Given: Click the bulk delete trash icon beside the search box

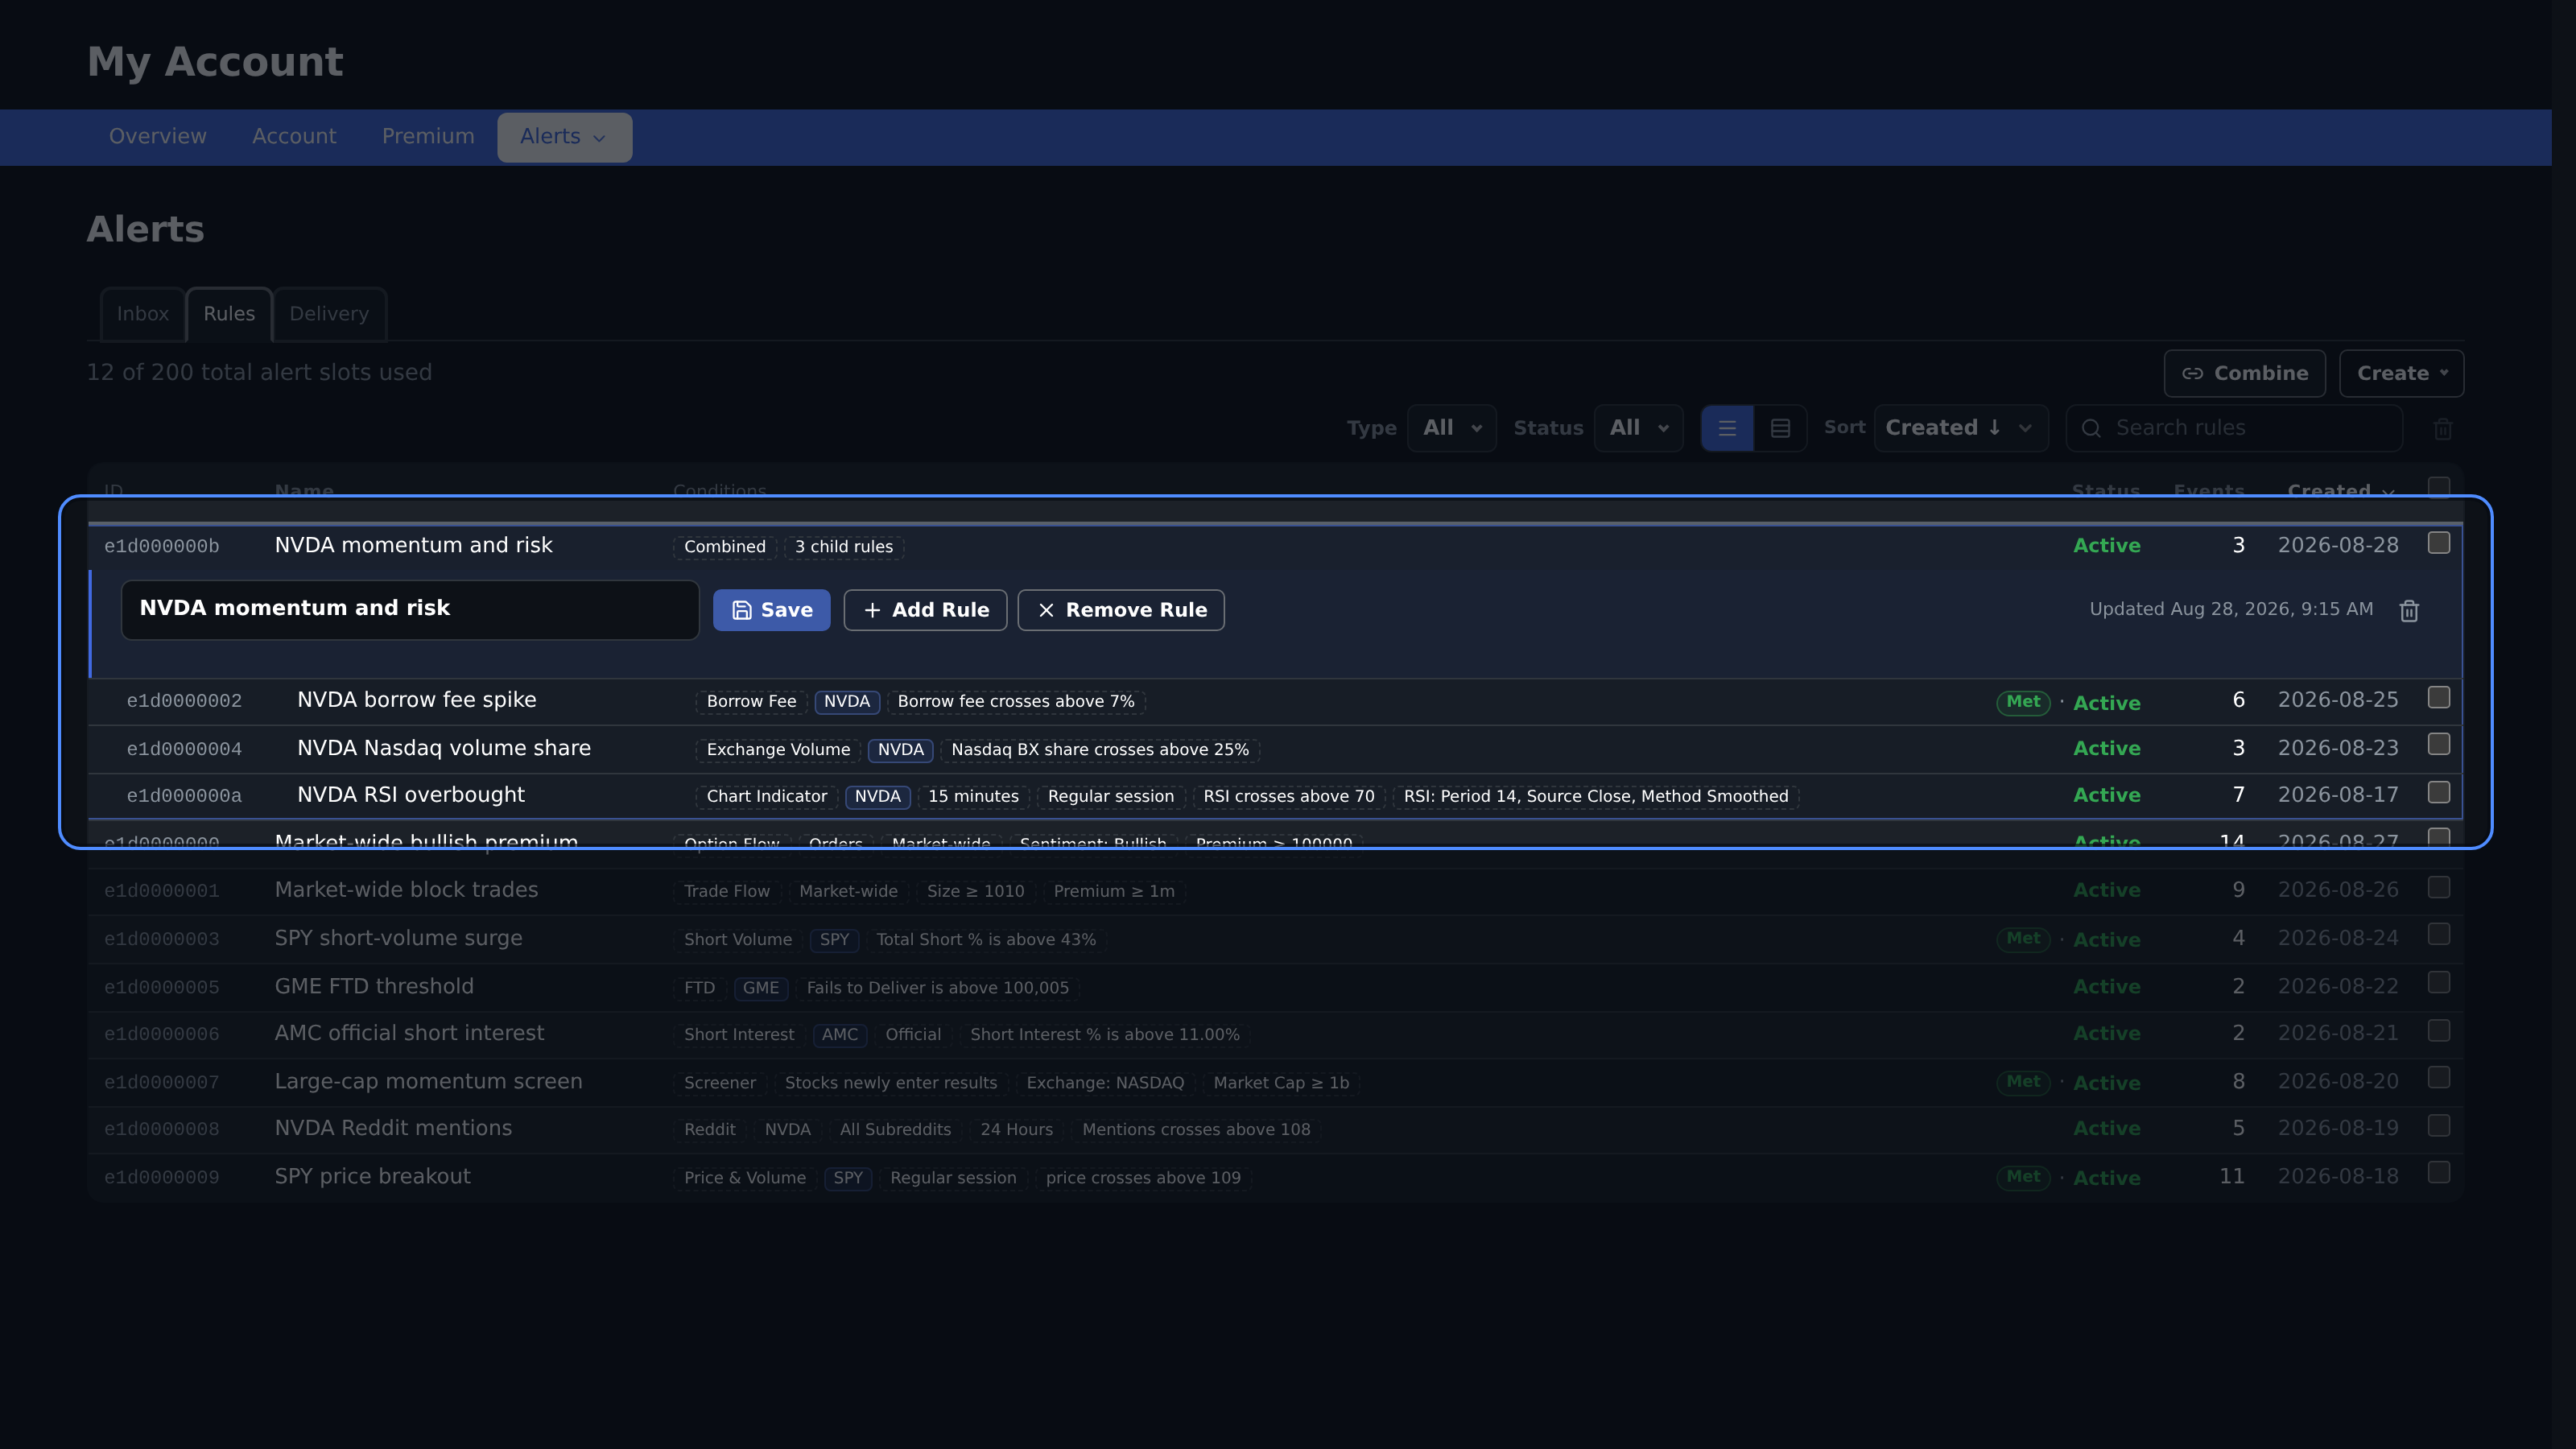Looking at the screenshot, I should (2443, 429).
